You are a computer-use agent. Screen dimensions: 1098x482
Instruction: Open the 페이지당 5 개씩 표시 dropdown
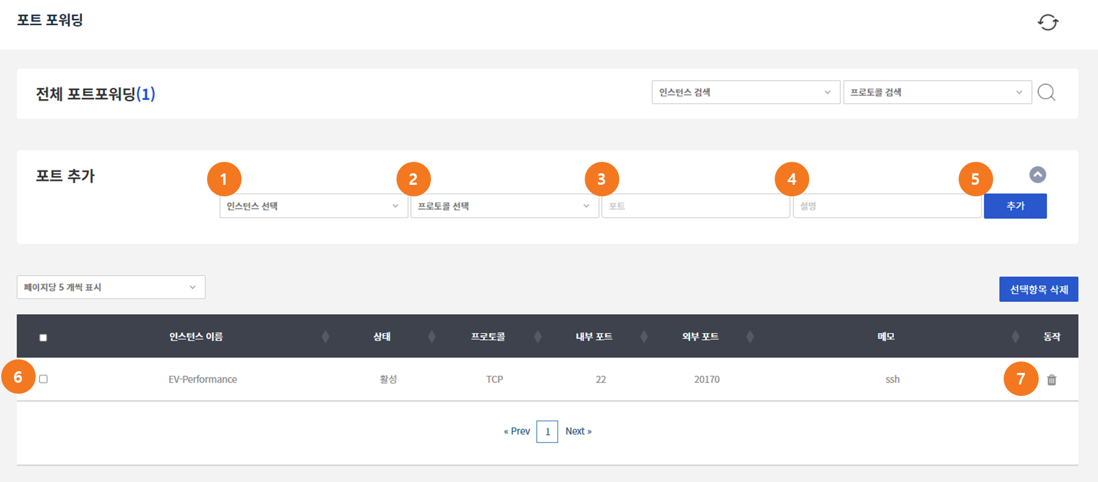click(x=111, y=287)
